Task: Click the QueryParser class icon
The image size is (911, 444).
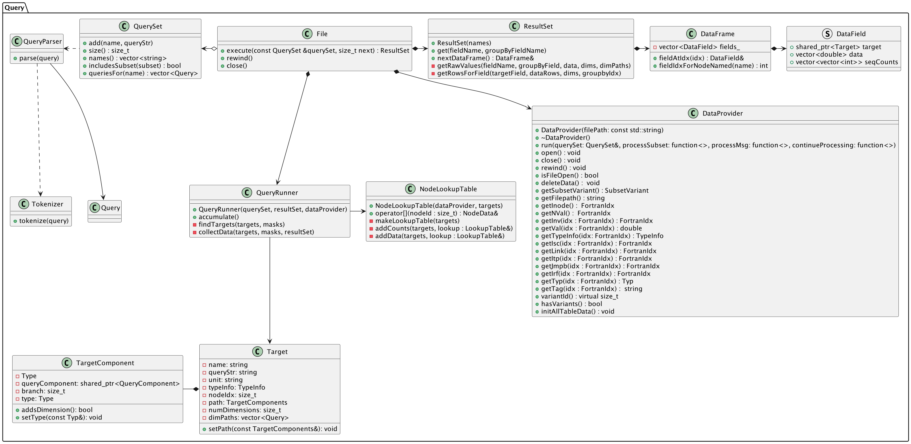Action: click(x=17, y=41)
